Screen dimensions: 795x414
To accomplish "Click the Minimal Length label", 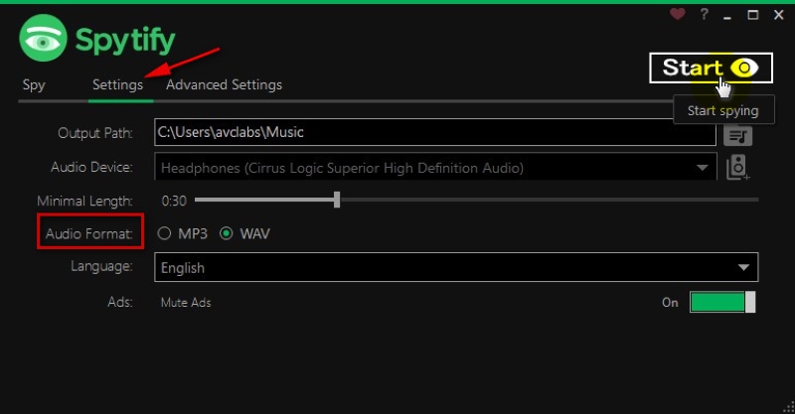I will [84, 202].
